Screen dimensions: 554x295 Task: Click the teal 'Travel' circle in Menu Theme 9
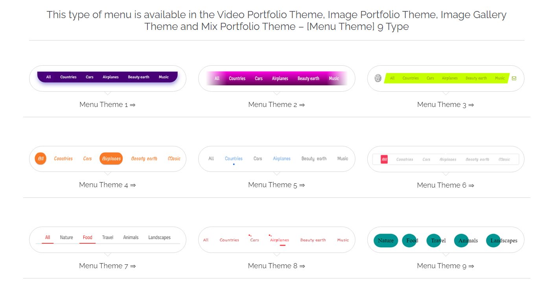(x=434, y=241)
